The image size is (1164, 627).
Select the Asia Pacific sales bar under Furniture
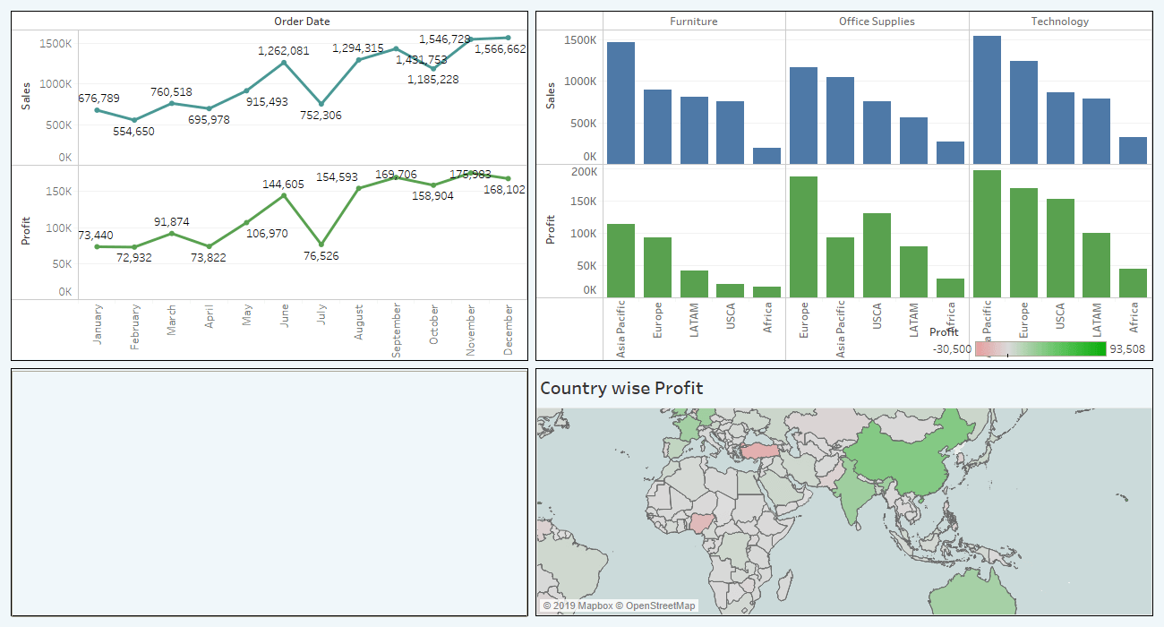[620, 99]
